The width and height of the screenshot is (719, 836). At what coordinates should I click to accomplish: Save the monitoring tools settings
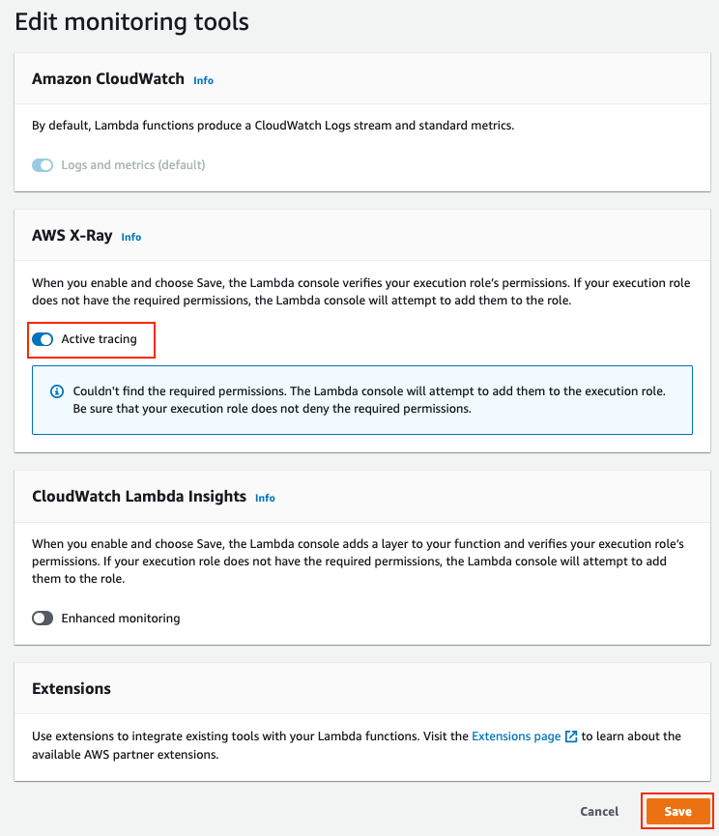pos(677,812)
